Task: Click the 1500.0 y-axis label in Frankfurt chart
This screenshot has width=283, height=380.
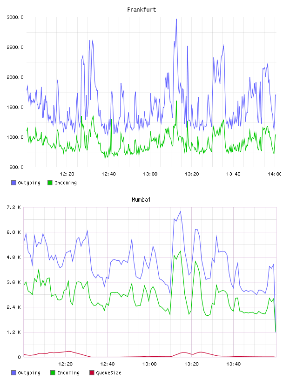Action: 15,108
